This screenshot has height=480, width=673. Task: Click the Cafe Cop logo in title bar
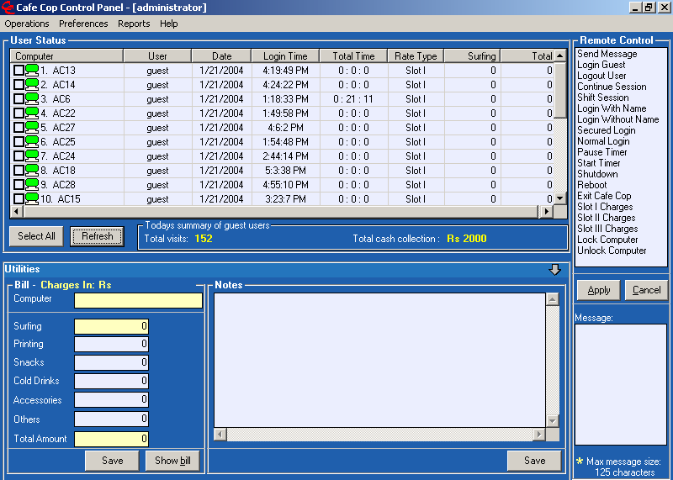(x=8, y=7)
